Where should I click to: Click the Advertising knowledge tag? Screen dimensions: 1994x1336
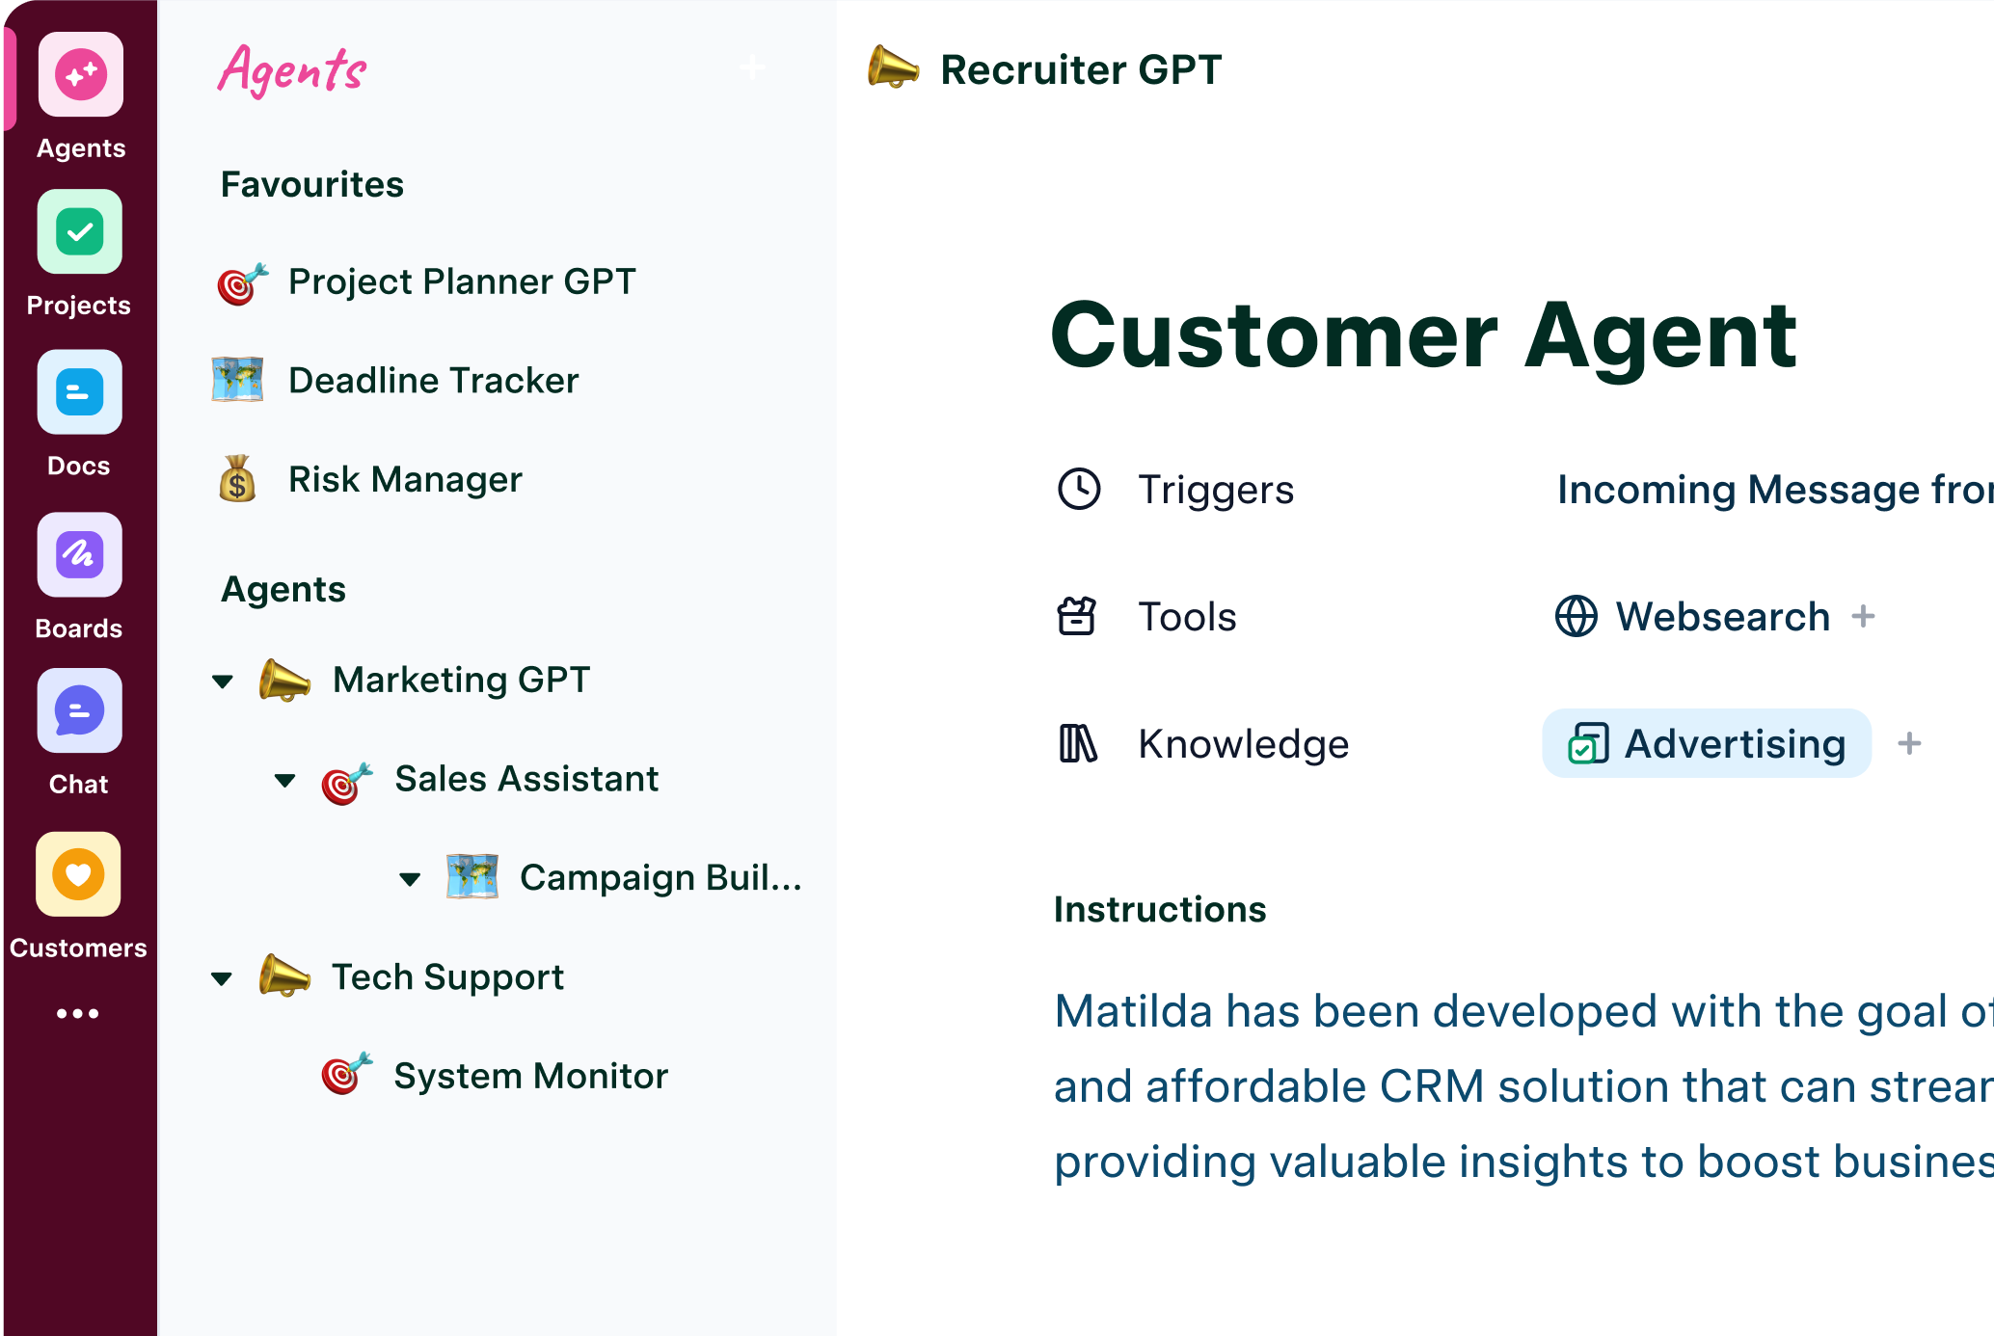(x=1707, y=744)
